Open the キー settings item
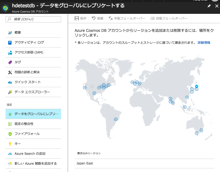220x172 pixels. tap(33, 144)
